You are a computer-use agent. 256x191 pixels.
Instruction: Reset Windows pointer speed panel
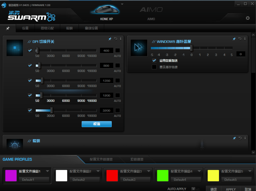(x=240, y=39)
